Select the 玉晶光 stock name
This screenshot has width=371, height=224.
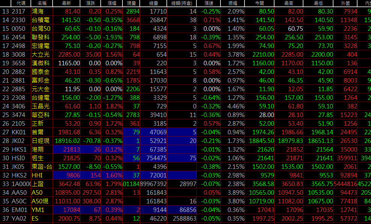(x=41, y=107)
